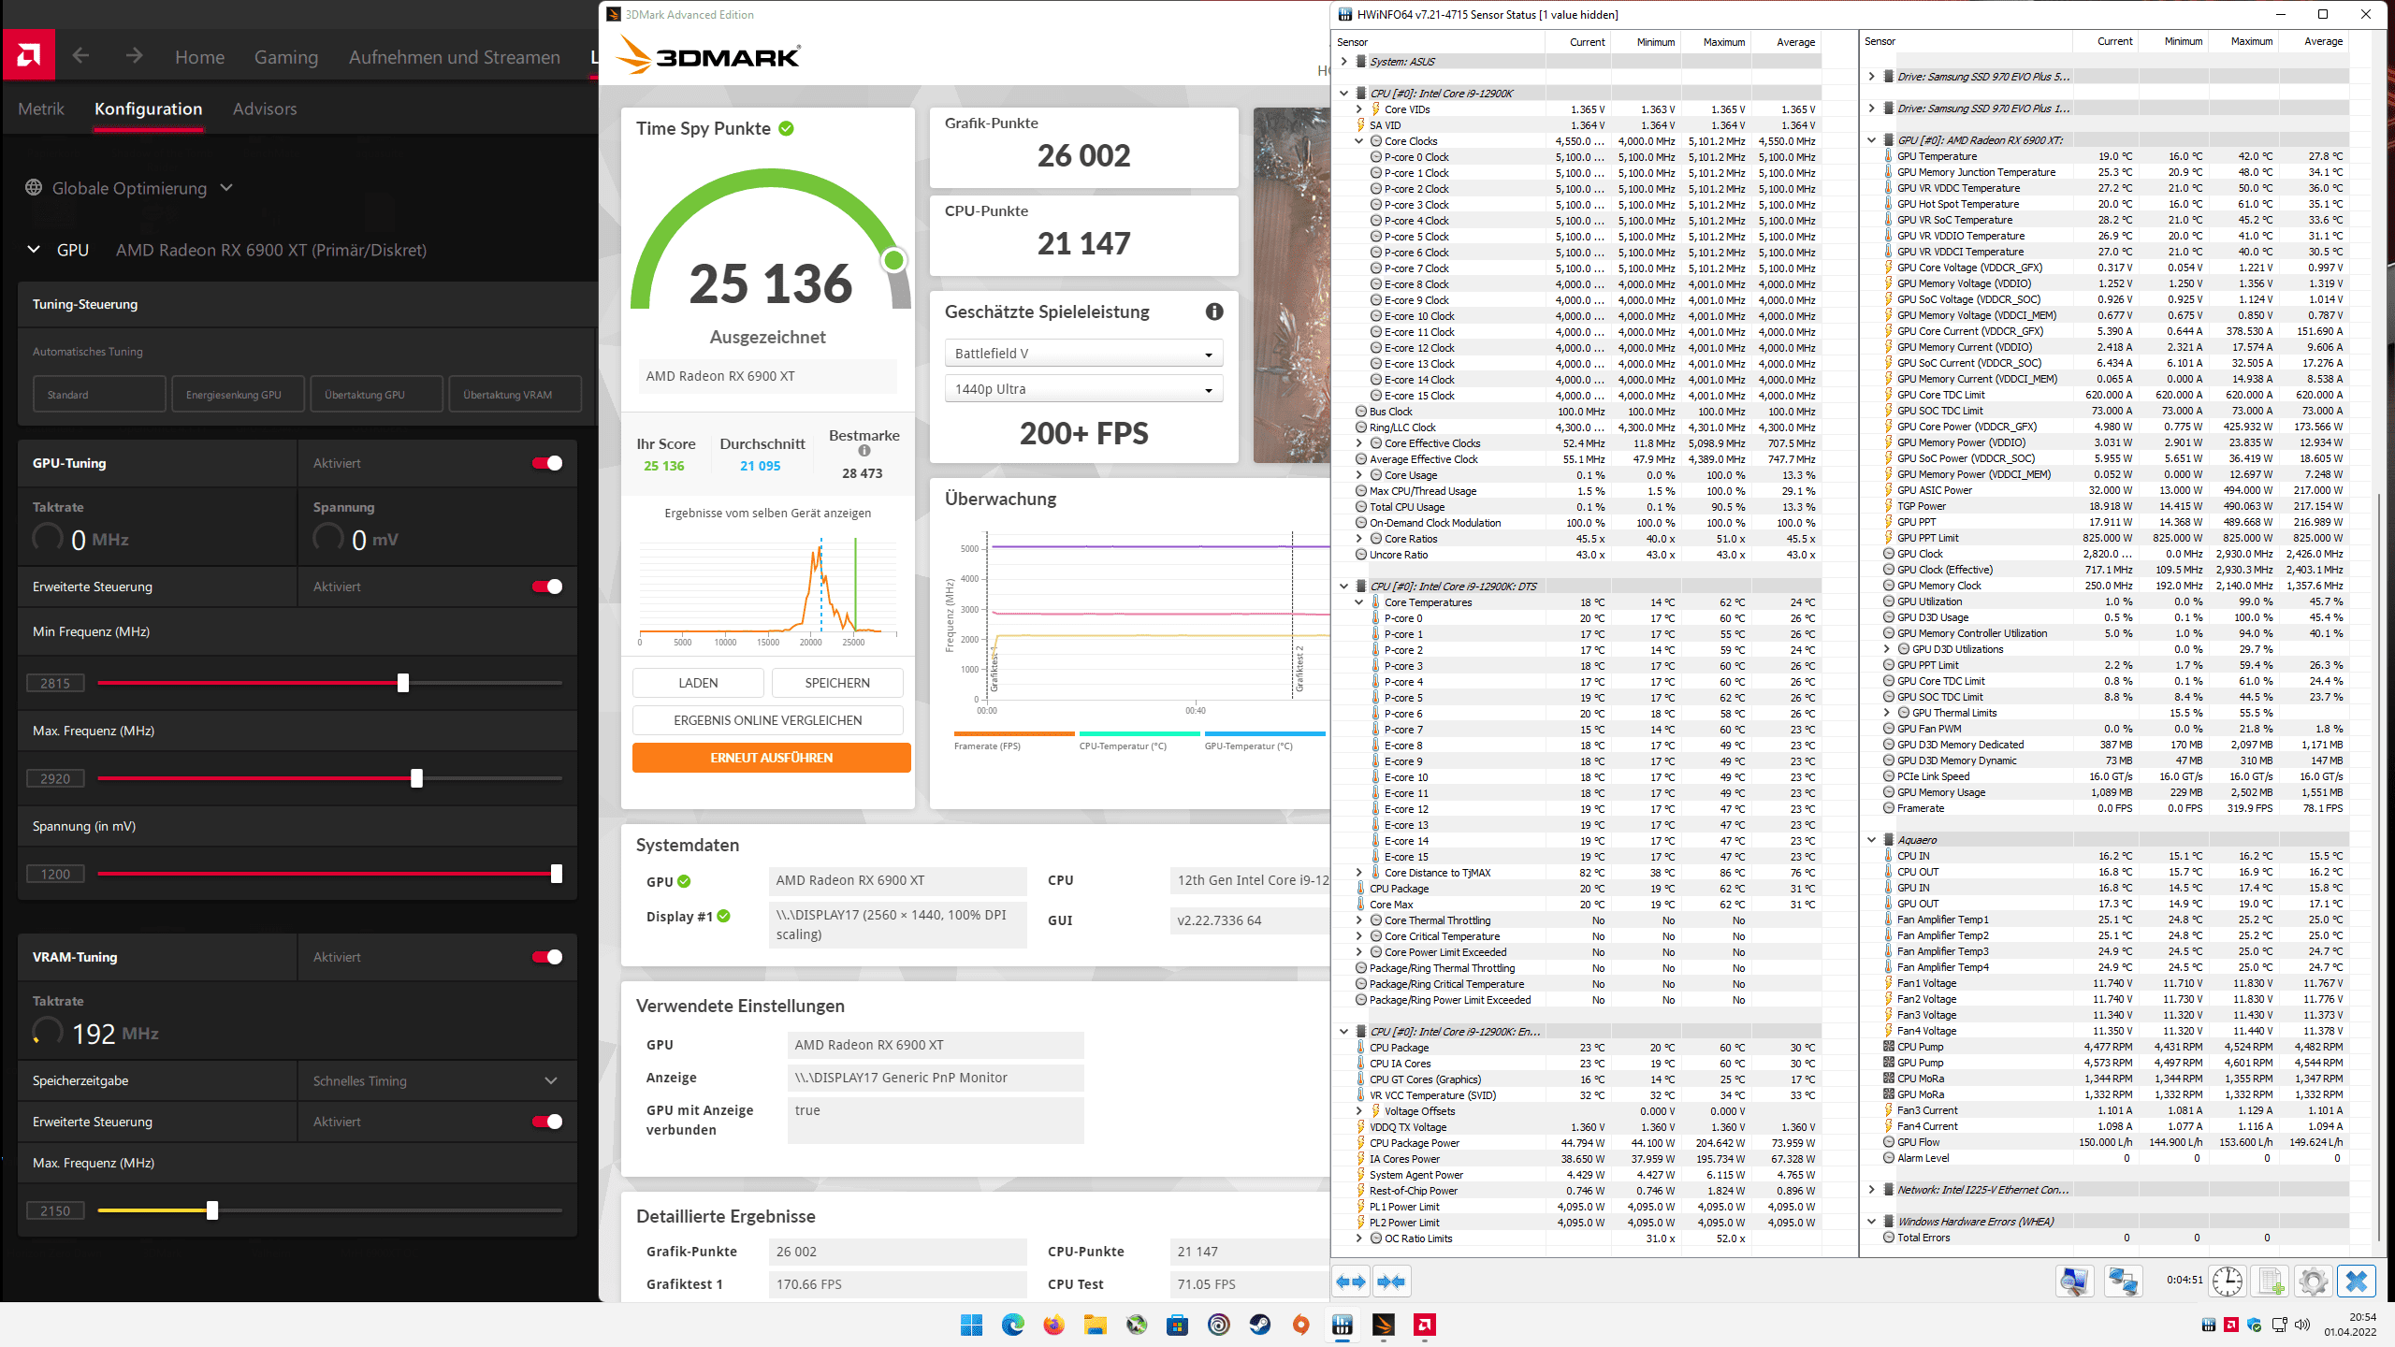Open Microsoft Store from taskbar

pos(1177,1325)
